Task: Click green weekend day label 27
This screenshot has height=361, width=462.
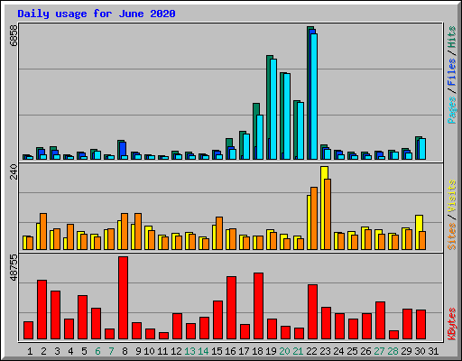Action: point(379,351)
